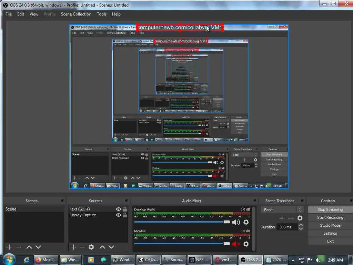Open the Edit menu
The height and width of the screenshot is (265, 353).
pyautogui.click(x=21, y=14)
